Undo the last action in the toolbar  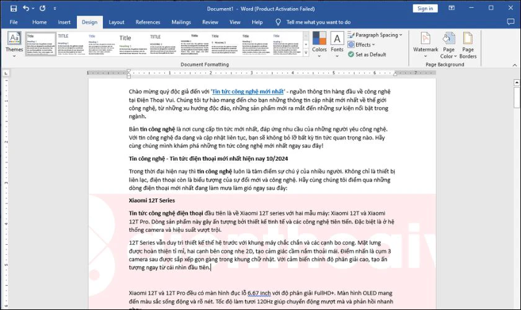(x=26, y=9)
